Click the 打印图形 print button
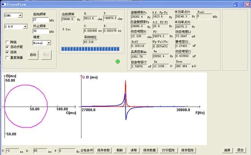Image resolution: width=251 pixels, height=155 pixels. (x=168, y=150)
